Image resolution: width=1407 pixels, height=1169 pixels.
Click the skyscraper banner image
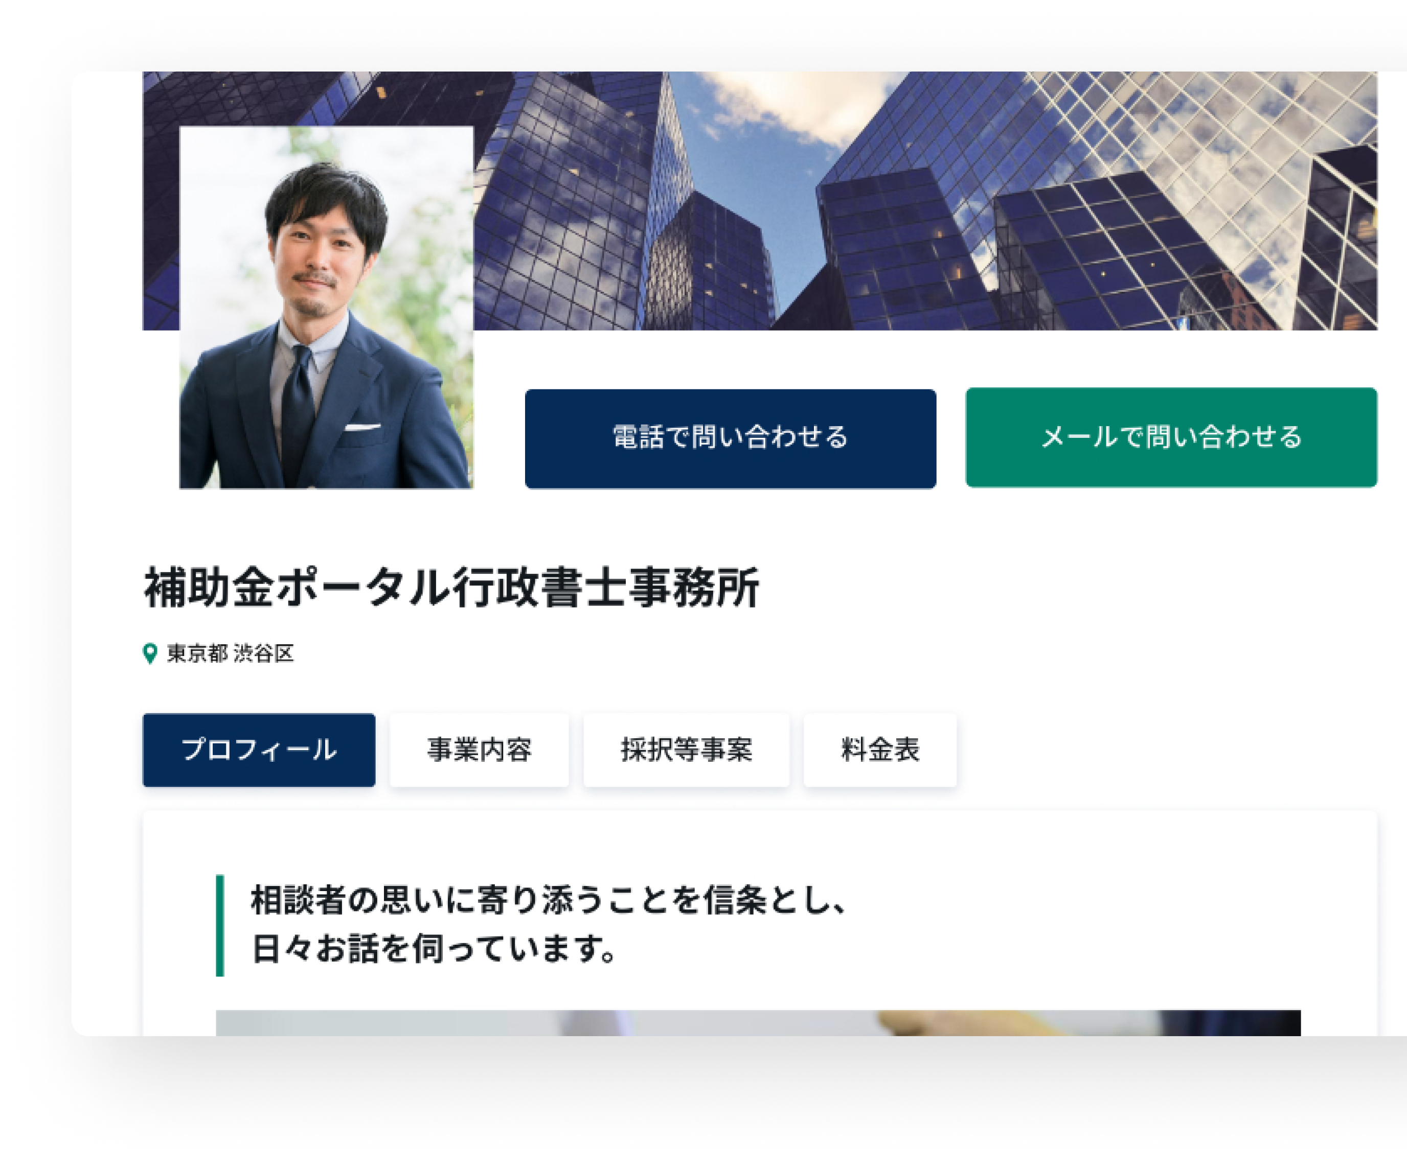924,201
